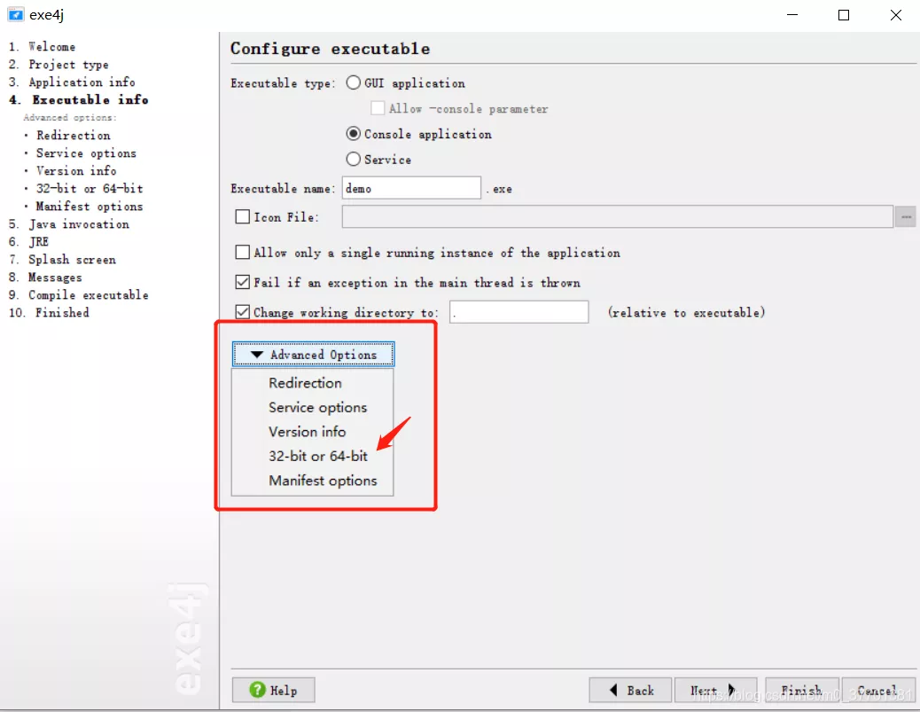Select the Console application radio button
The image size is (920, 712).
354,134
